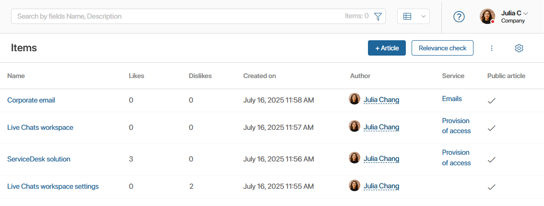Click the date July 16, 2025 11:57 AM
Viewport: 544px width, 206px height.
click(278, 127)
